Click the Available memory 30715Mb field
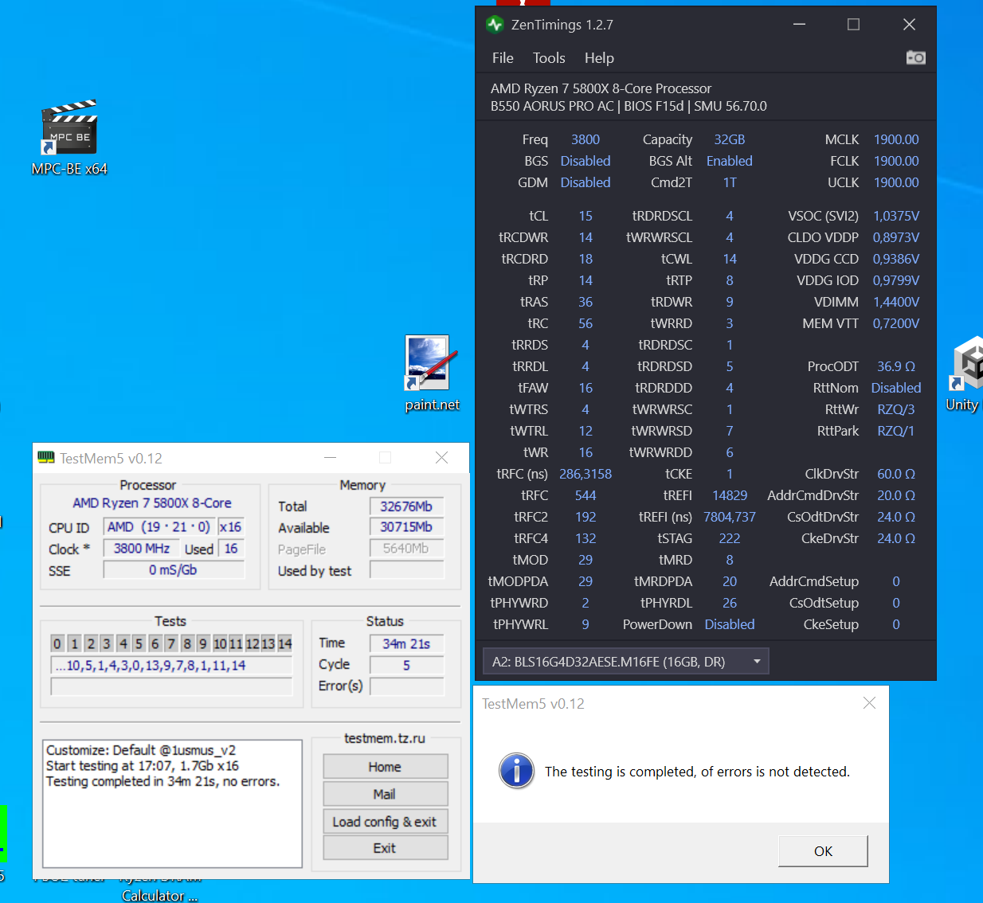This screenshot has height=903, width=983. point(406,527)
